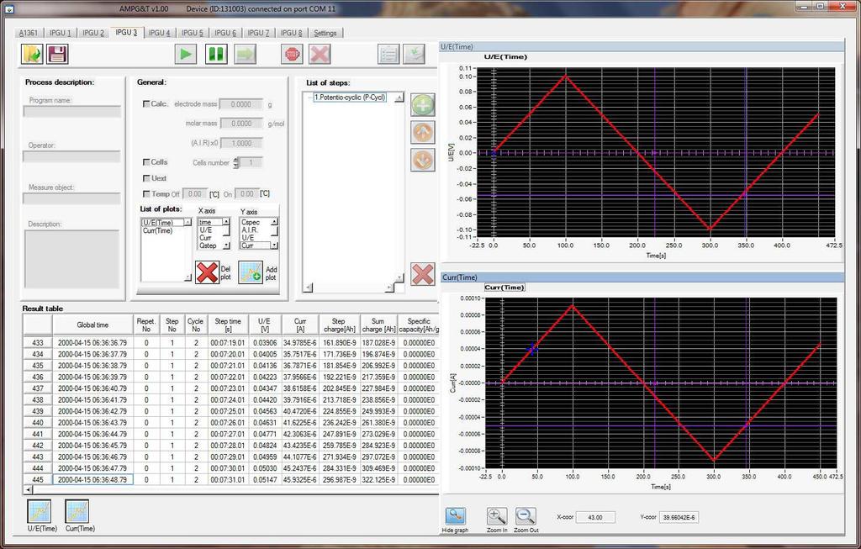Image resolution: width=861 pixels, height=549 pixels.
Task: Switch to the IPGU 2 tab
Action: coord(93,33)
